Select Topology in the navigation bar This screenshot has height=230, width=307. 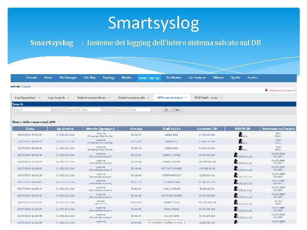[x=108, y=78]
